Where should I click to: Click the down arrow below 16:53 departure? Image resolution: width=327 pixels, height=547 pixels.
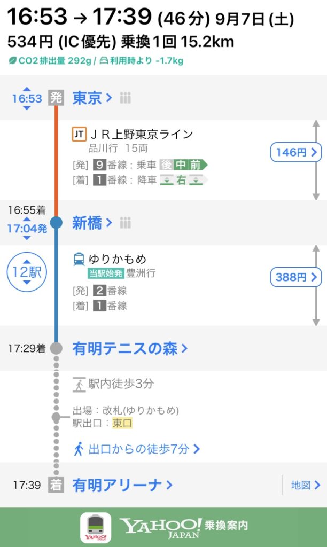click(27, 108)
